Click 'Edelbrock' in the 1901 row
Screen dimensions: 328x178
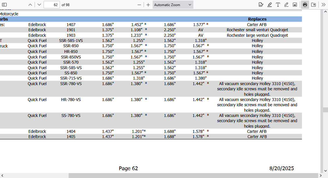click(37, 30)
